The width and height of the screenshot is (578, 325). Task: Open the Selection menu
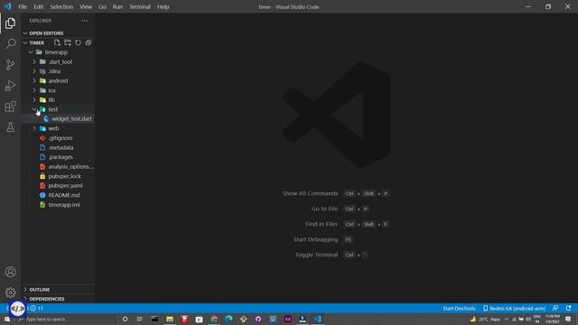click(x=61, y=6)
